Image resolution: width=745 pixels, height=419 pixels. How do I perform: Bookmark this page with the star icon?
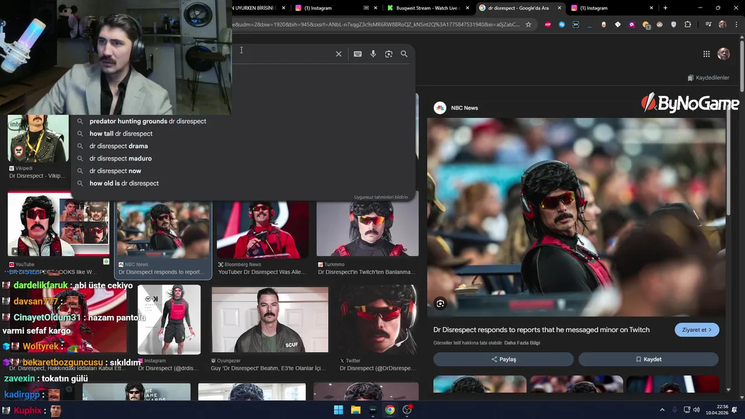528,24
